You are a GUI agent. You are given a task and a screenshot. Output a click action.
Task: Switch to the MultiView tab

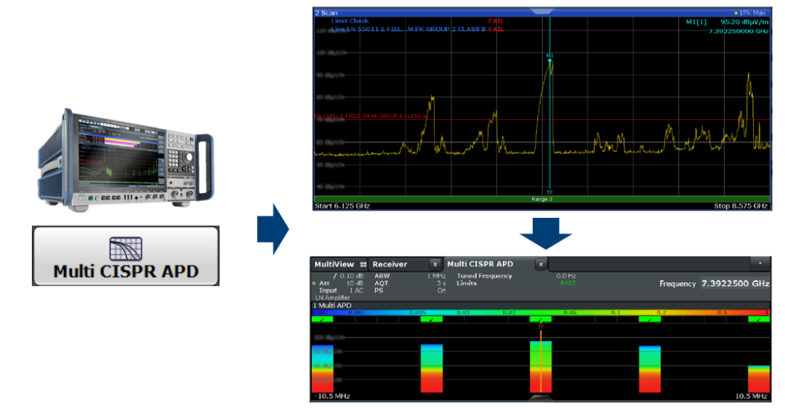[x=339, y=264]
